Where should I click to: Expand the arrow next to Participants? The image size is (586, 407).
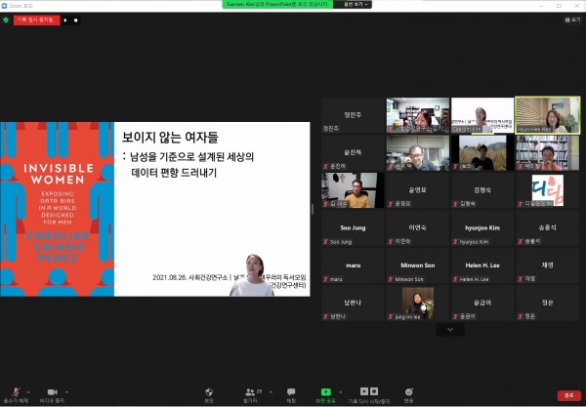point(271,392)
